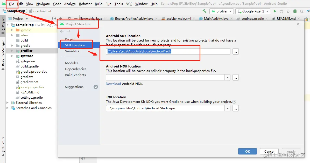
Task: Expand the gradle folder arrow
Action: [x=12, y=46]
